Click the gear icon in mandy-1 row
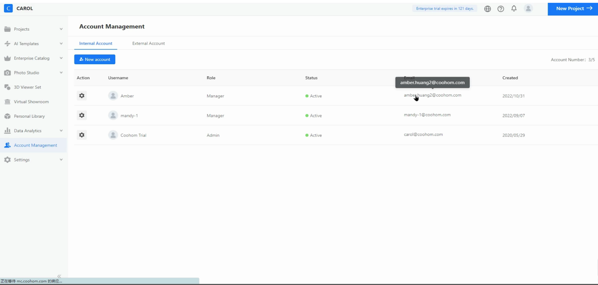 click(x=81, y=116)
